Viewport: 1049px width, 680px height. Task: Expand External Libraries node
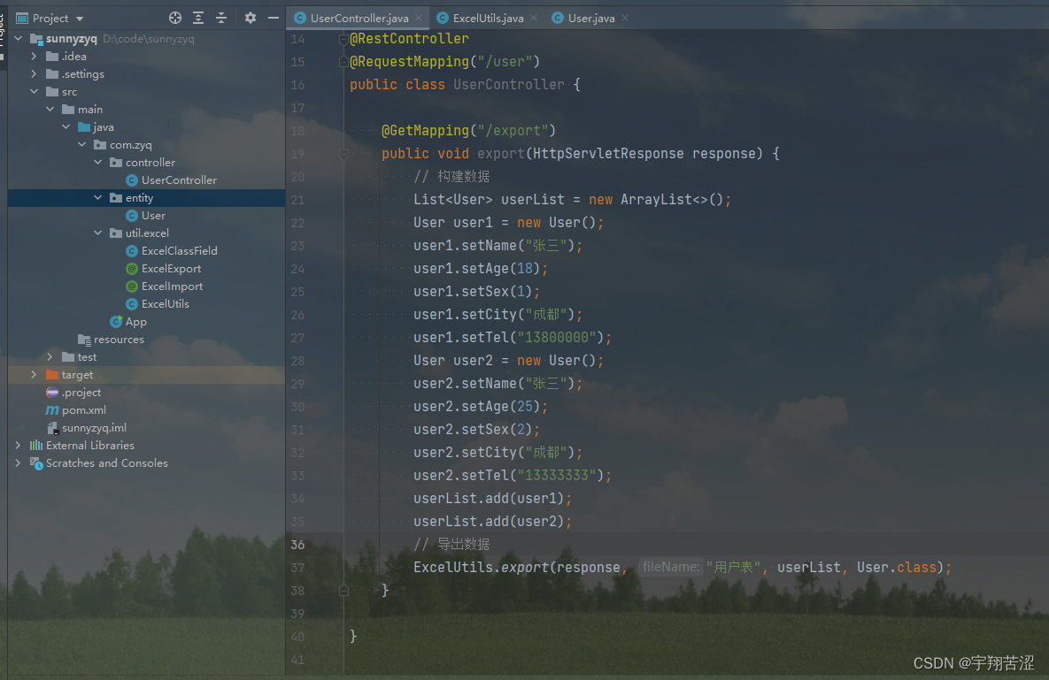(x=18, y=446)
